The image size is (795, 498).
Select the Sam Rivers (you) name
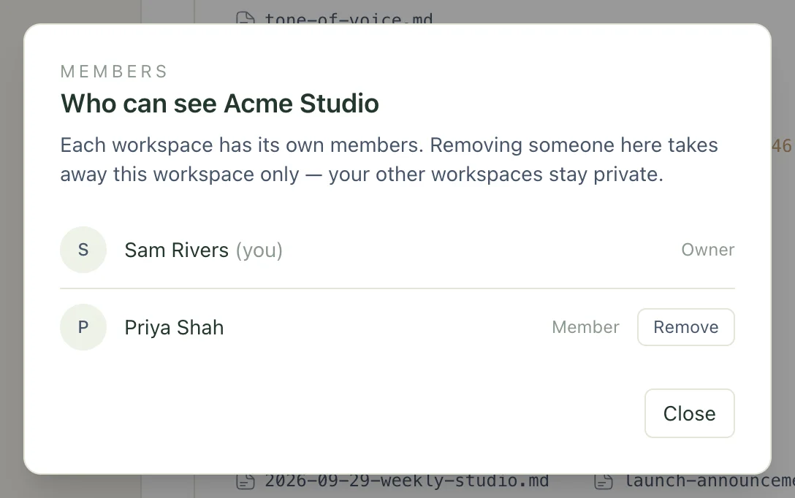[203, 250]
